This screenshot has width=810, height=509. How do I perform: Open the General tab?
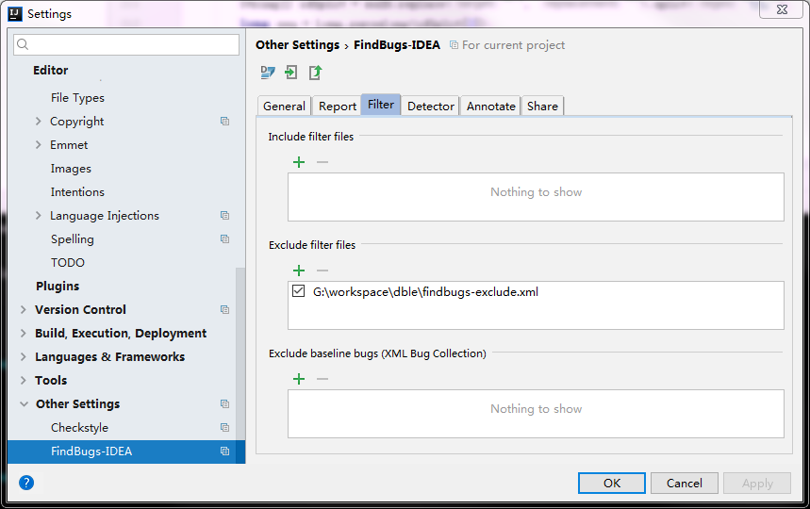(284, 107)
